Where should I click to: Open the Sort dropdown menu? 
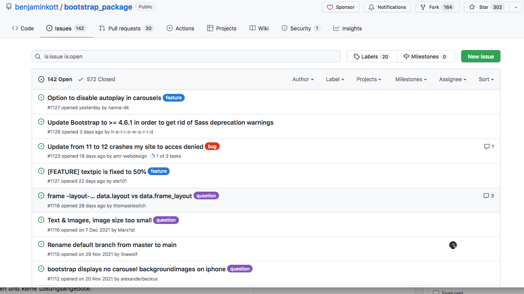486,79
